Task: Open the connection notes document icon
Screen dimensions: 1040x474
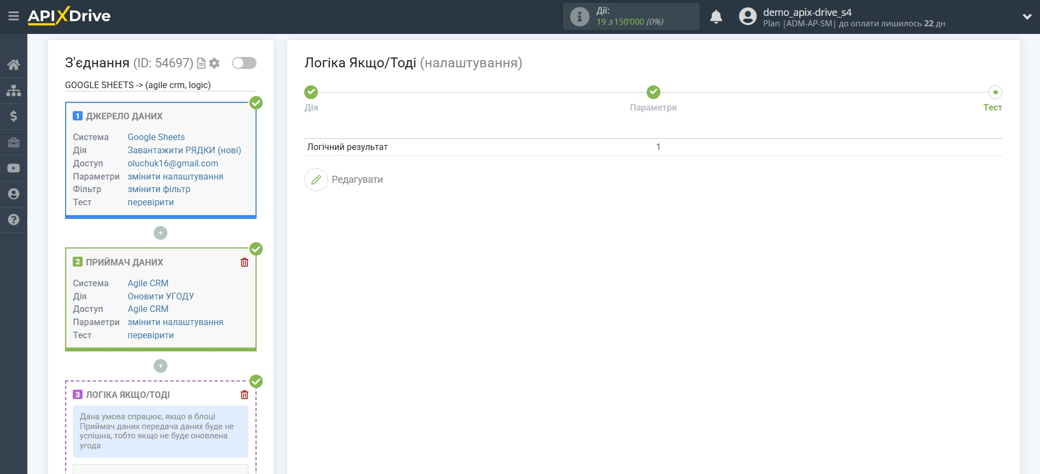Action: click(201, 63)
